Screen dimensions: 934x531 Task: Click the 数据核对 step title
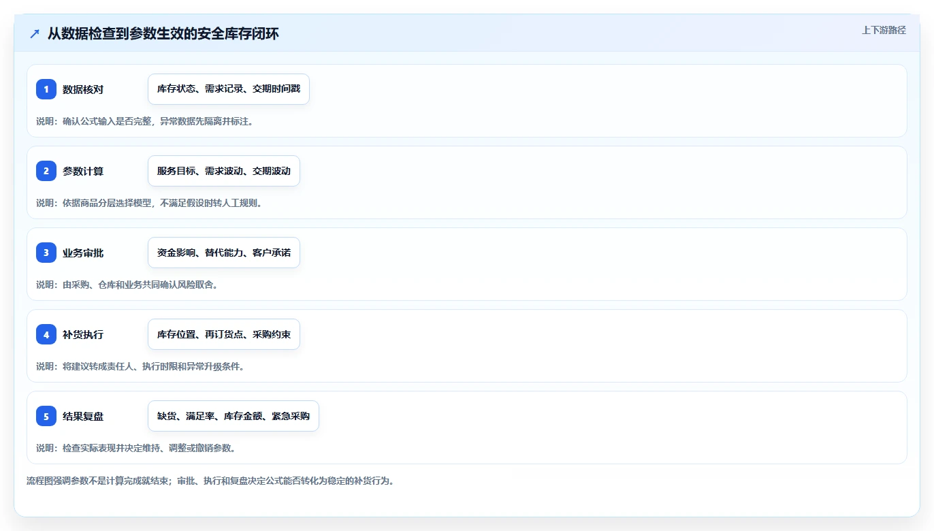tap(83, 89)
